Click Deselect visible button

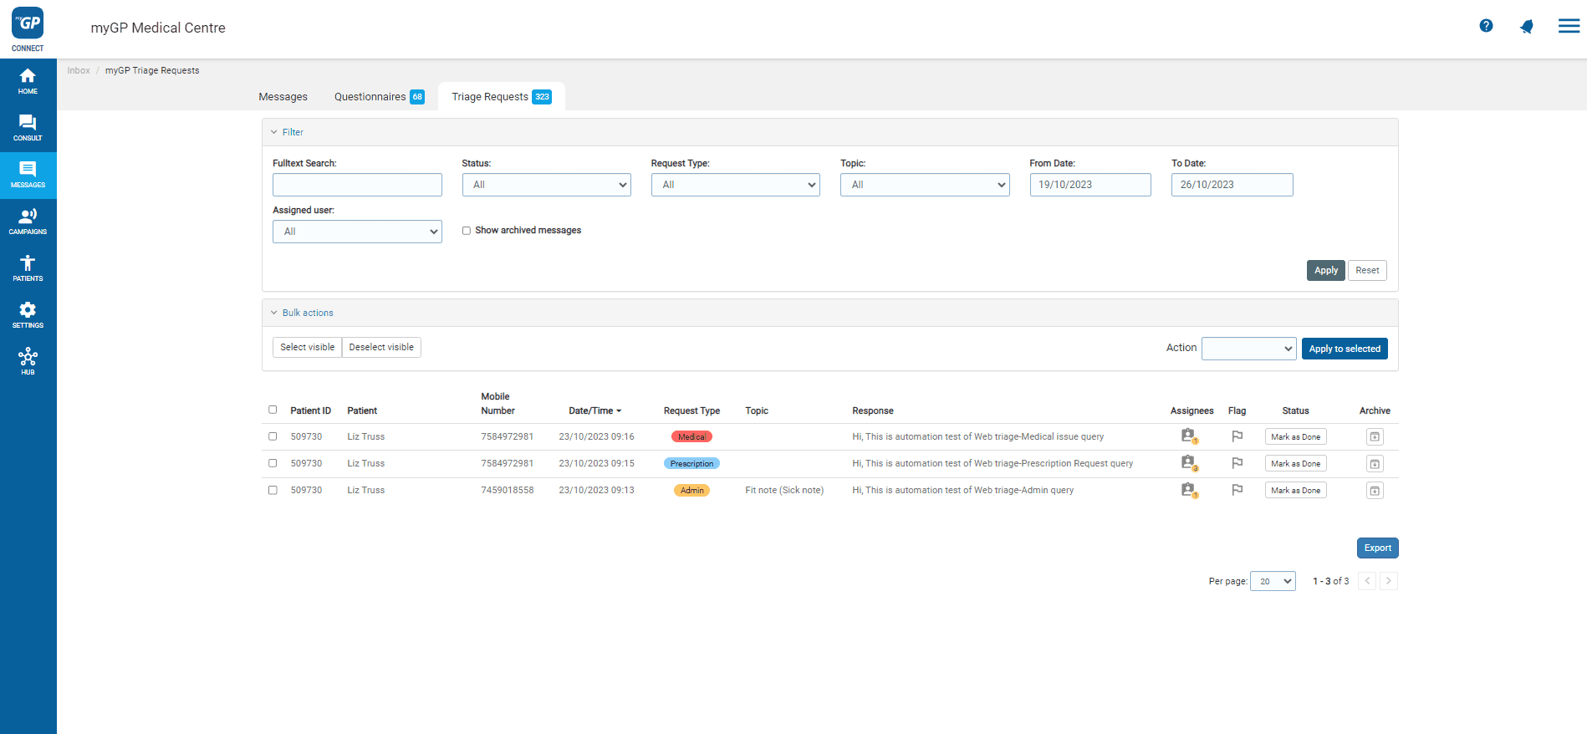tap(381, 347)
